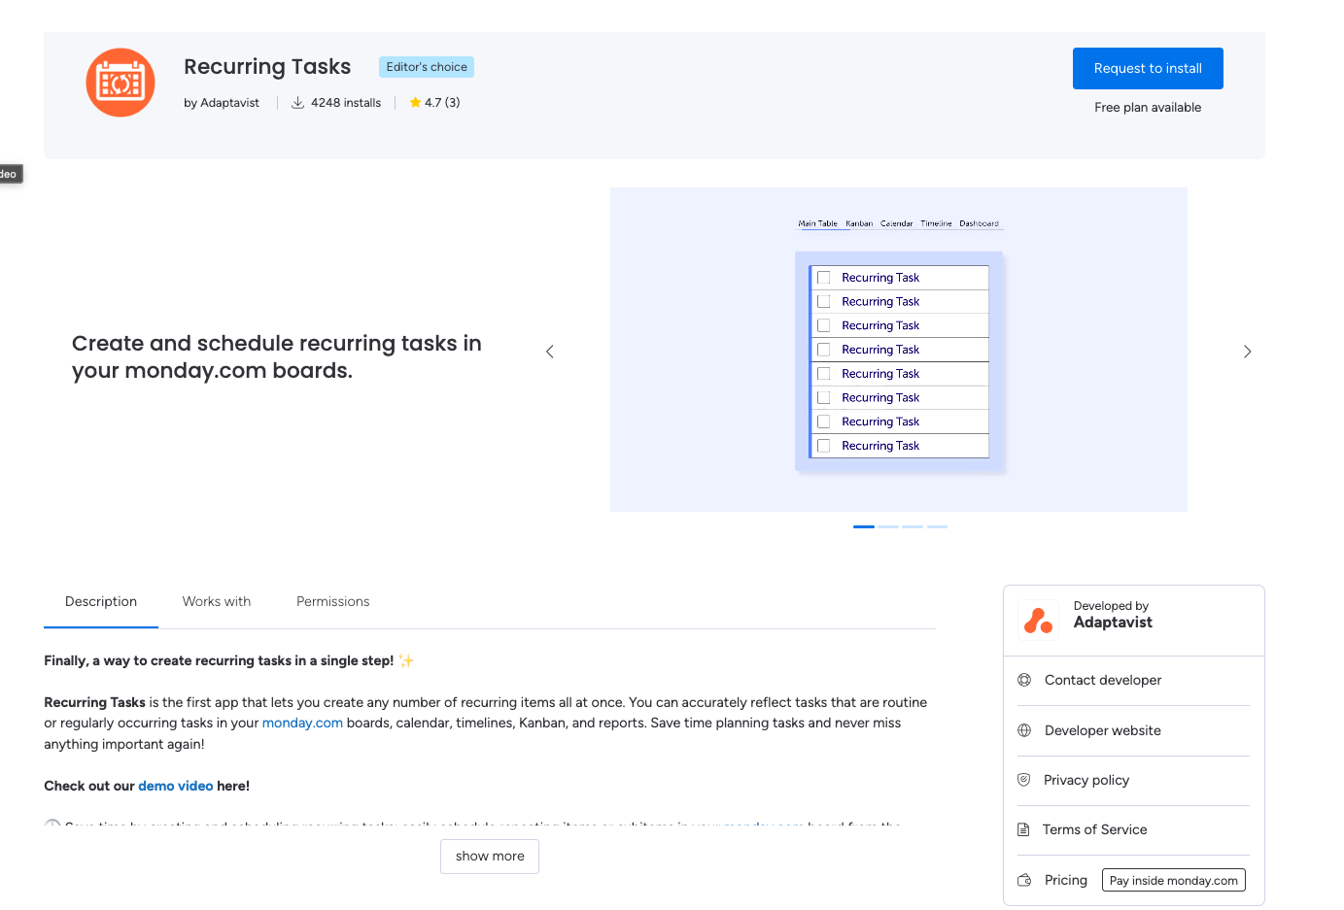Image resolution: width=1344 pixels, height=910 pixels.
Task: Click the Editor's choice badge
Action: 427,67
